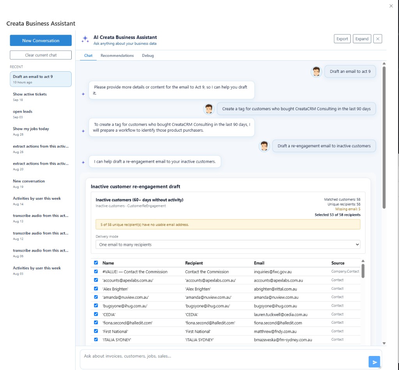Close the dialog with the outer X icon
Image resolution: width=399 pixels, height=370 pixels.
point(391,6)
